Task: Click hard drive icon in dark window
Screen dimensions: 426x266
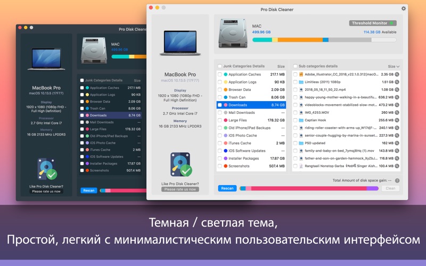Action: (x=94, y=51)
